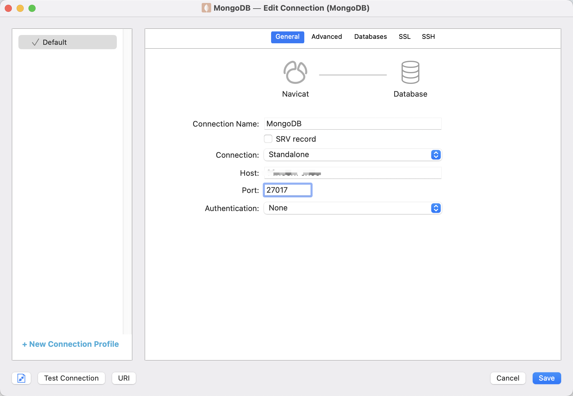Click the Database cylinder icon
The height and width of the screenshot is (396, 573).
tap(410, 72)
